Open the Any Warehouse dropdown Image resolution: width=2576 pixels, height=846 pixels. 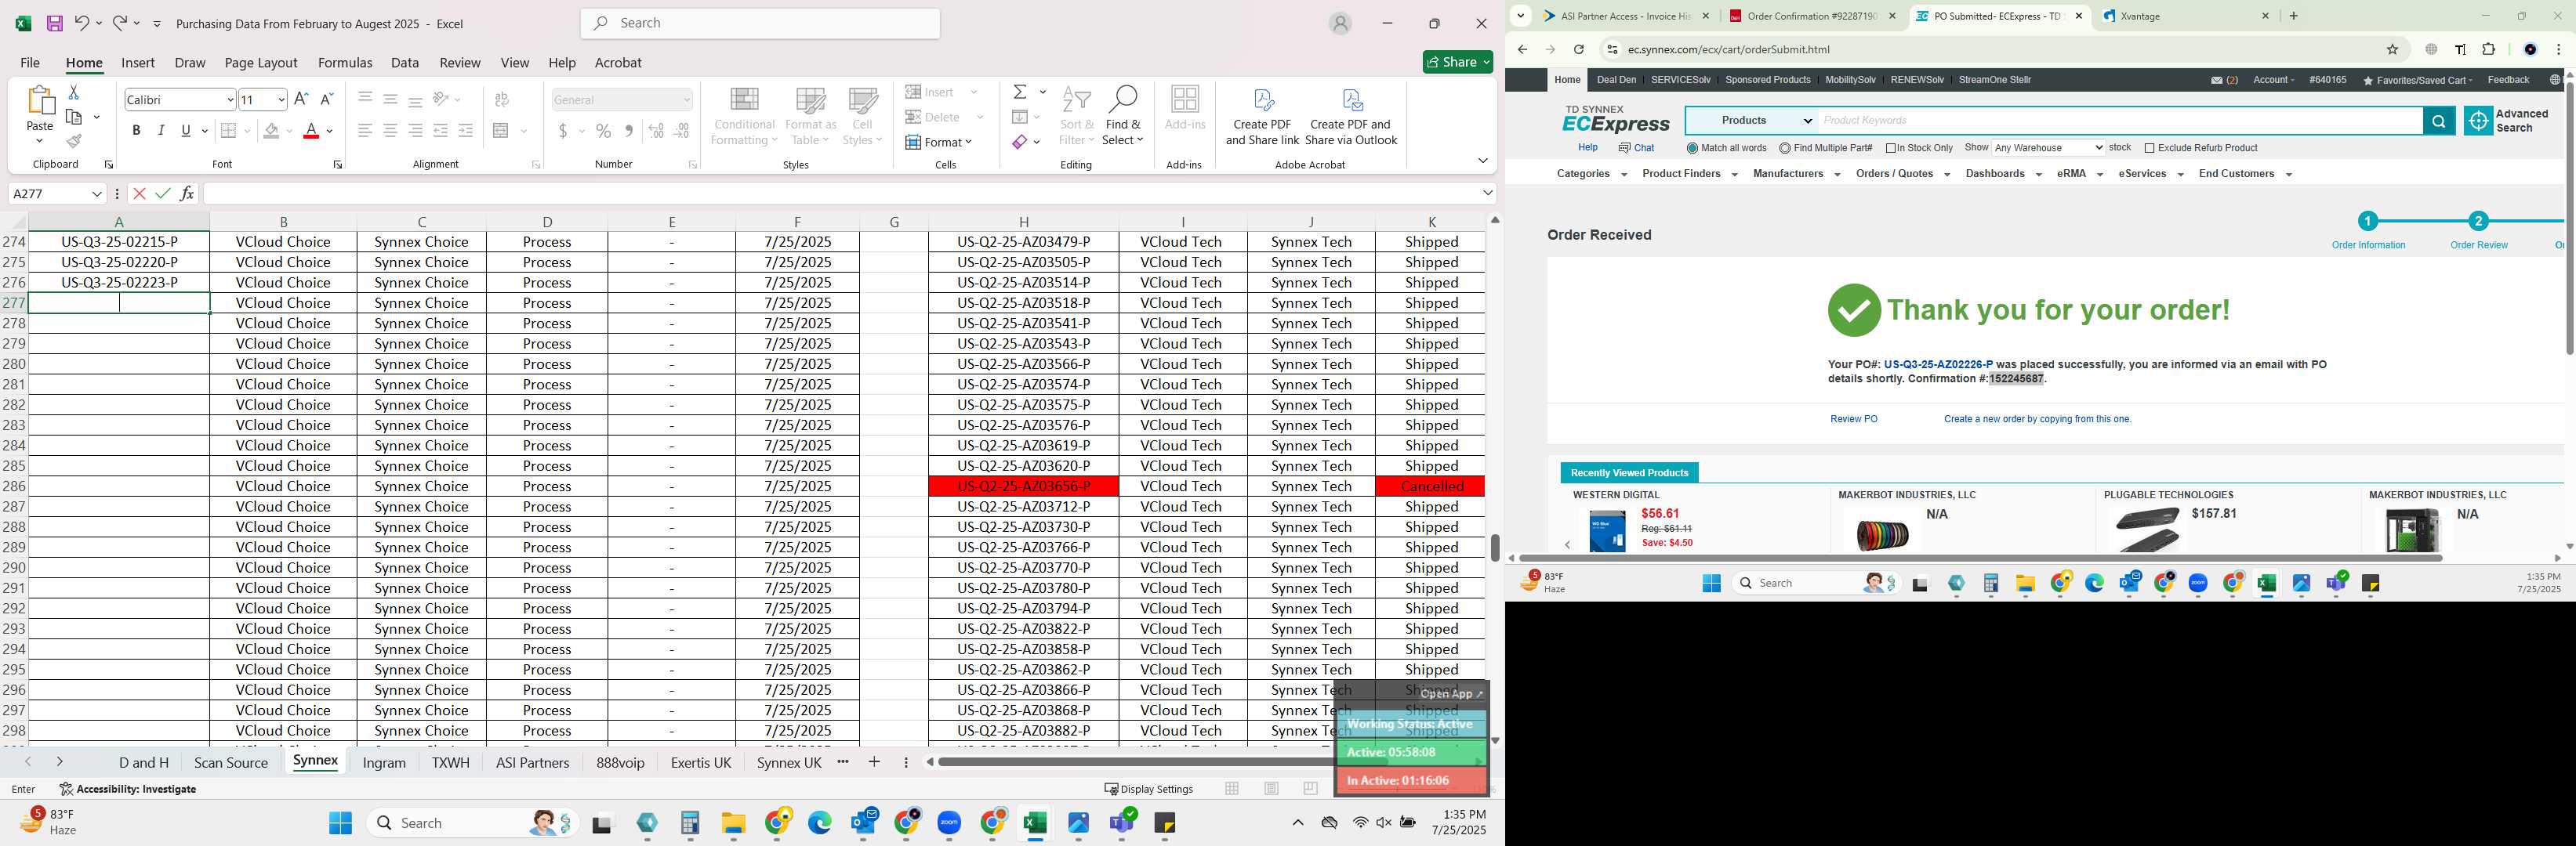pyautogui.click(x=2048, y=148)
